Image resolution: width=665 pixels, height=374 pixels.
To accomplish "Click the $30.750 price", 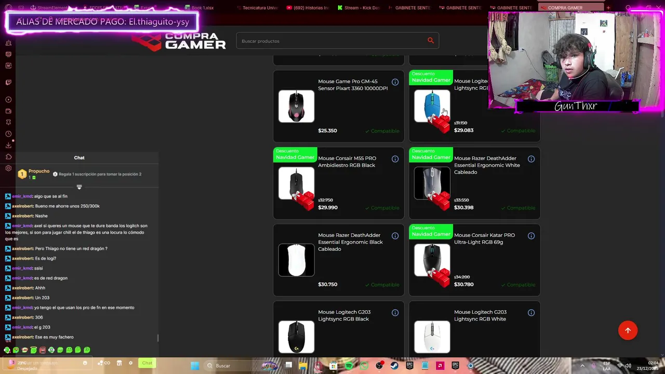I will [327, 285].
